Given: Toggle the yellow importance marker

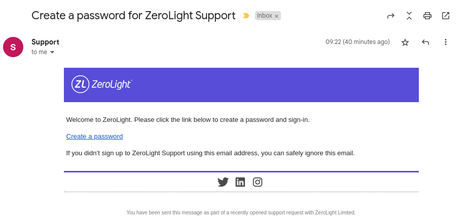Looking at the screenshot, I should coord(246,16).
